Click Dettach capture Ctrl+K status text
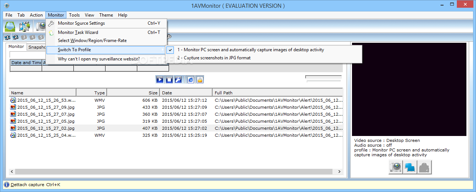Viewport: 476px width, 192px height. coord(35,185)
